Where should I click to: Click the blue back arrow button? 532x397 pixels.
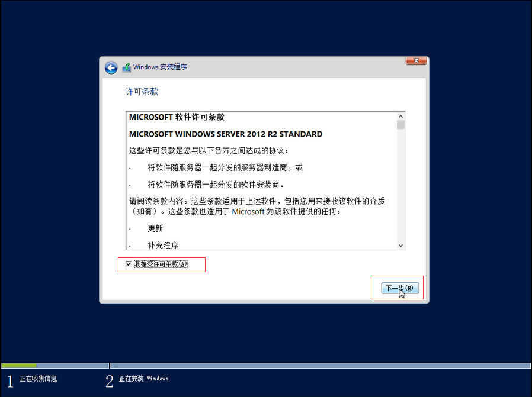tap(111, 68)
